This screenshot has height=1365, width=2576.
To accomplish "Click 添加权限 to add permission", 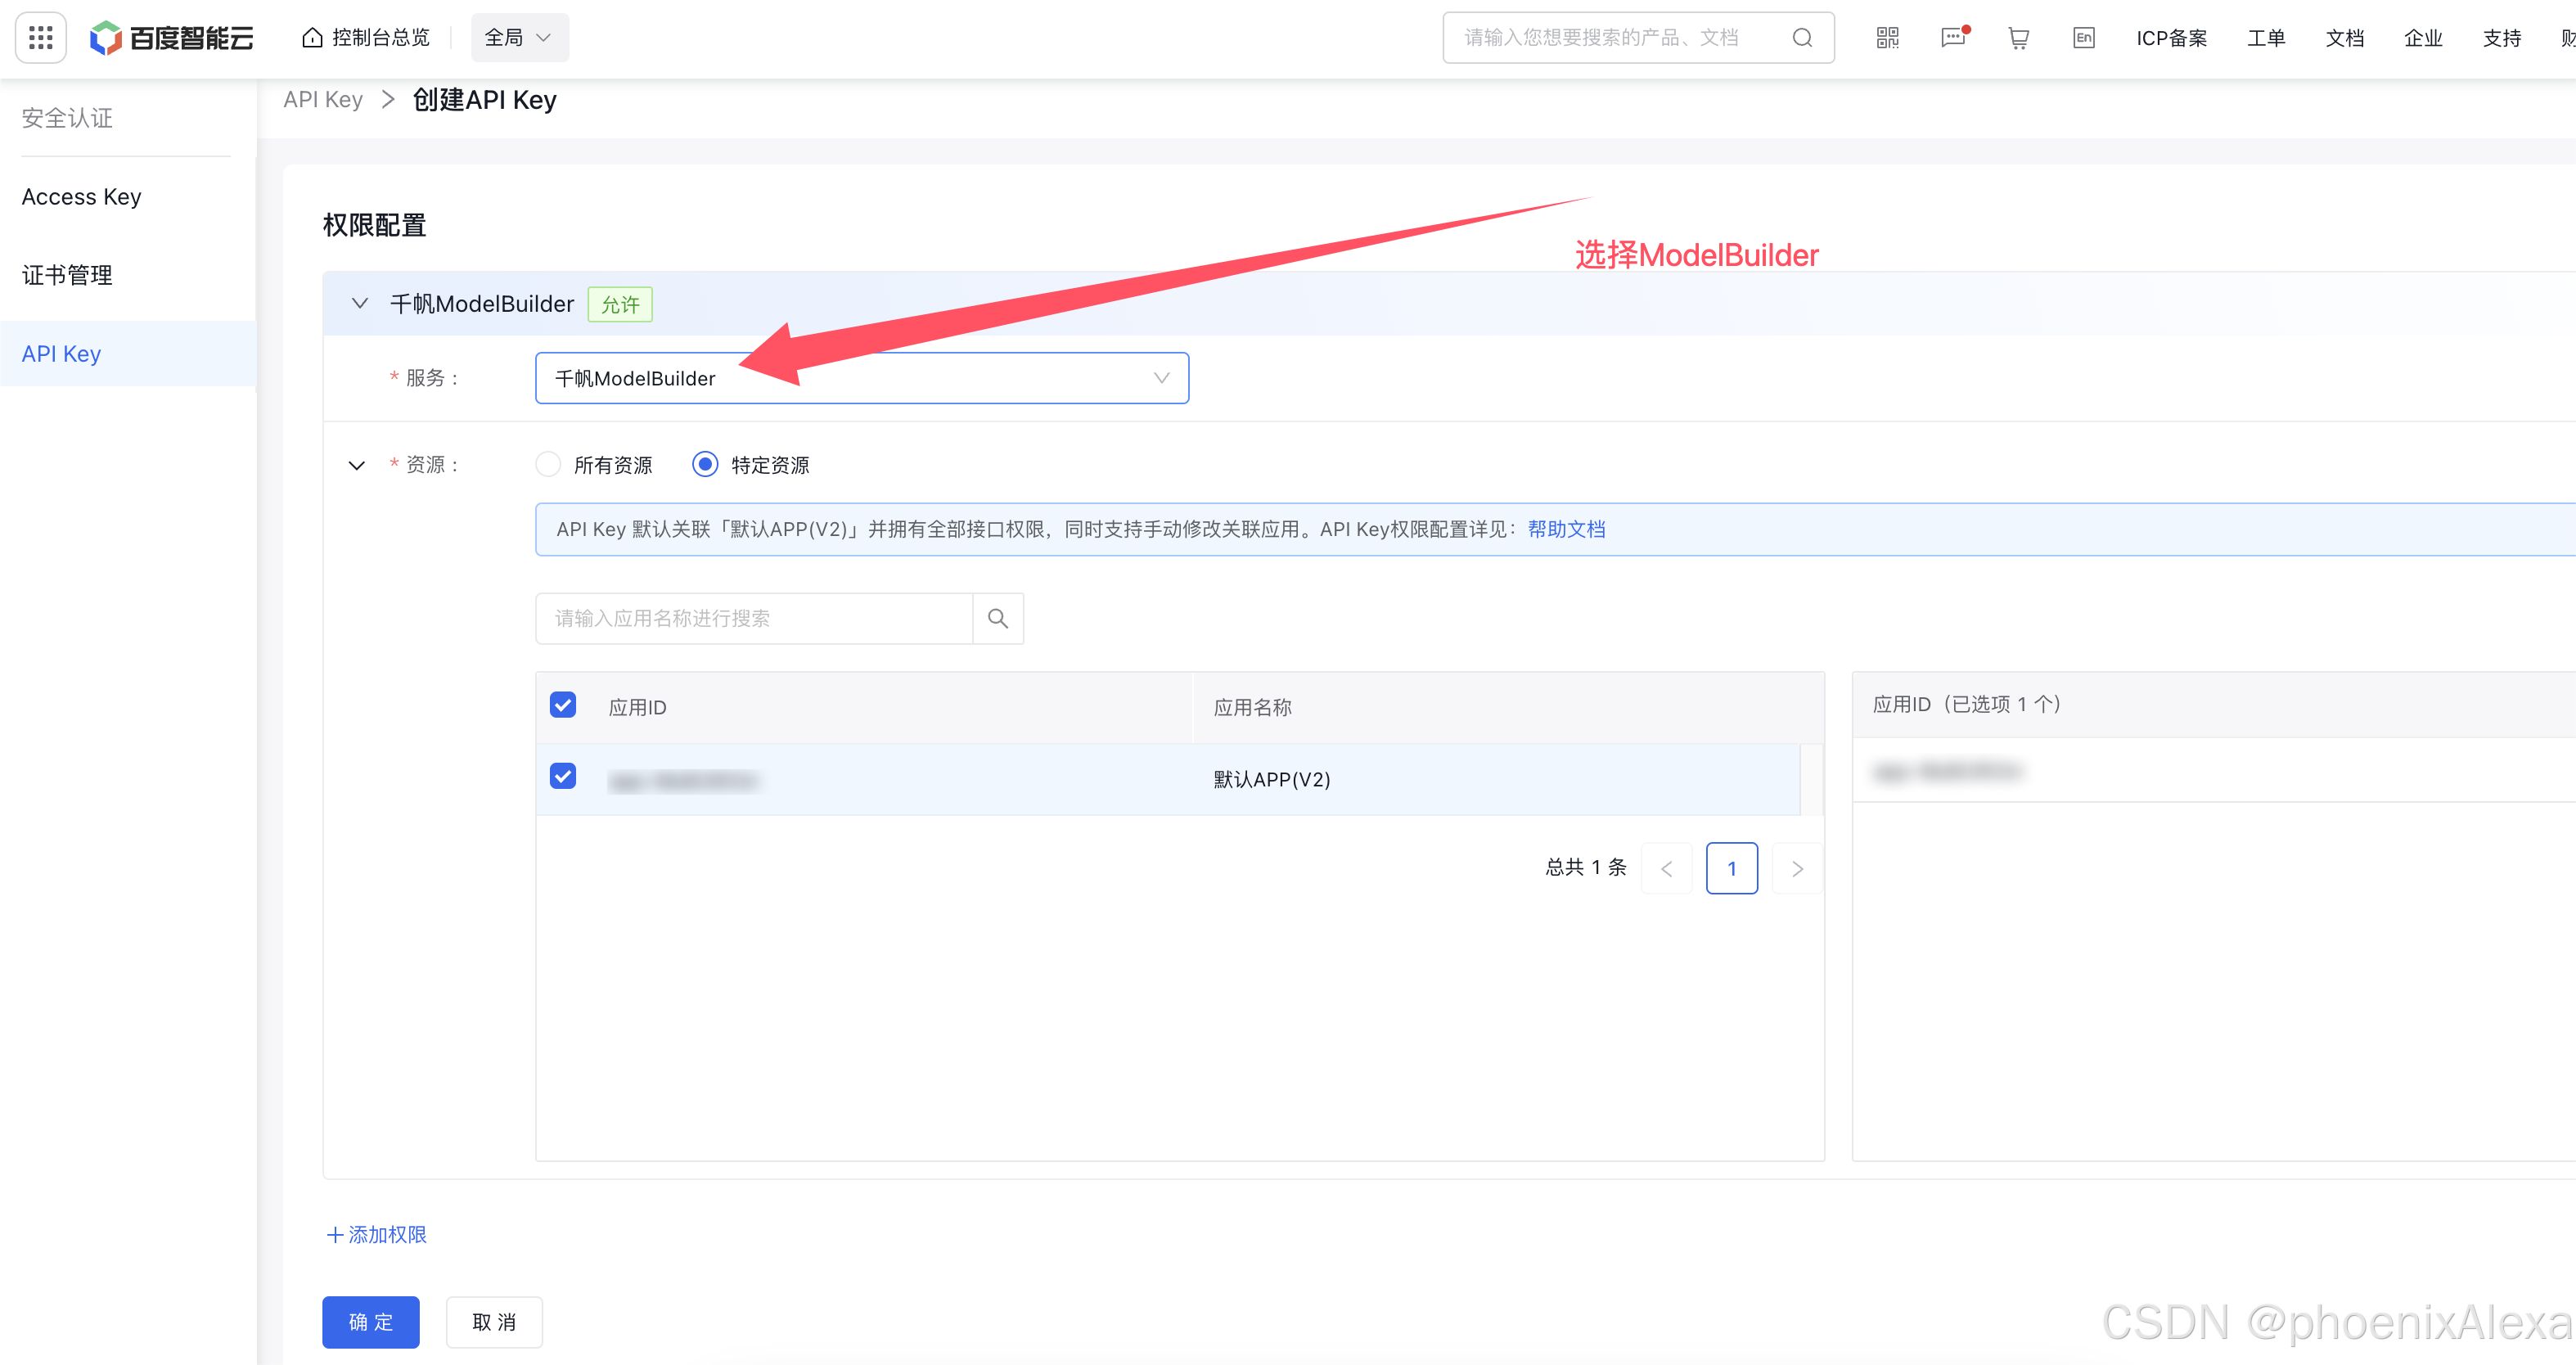I will [x=377, y=1234].
